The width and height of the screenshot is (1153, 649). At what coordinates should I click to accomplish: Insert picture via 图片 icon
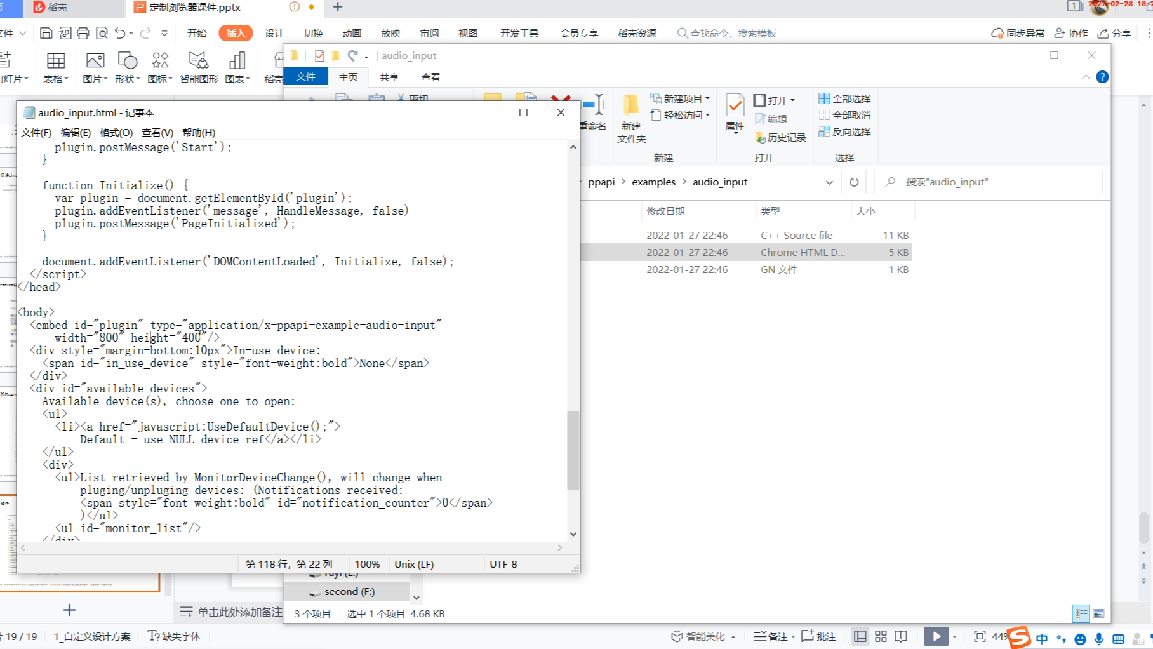click(95, 67)
